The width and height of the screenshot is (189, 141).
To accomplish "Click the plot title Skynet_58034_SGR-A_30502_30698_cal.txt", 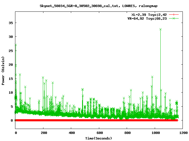I will [79, 6].
